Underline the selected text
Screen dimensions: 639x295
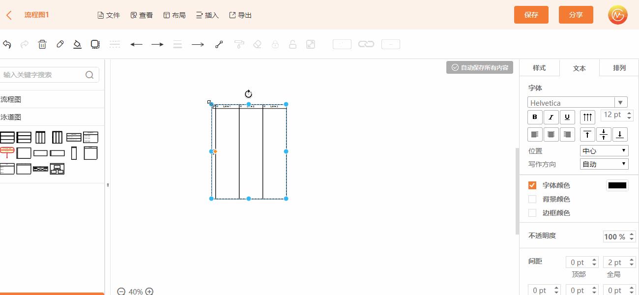coord(567,117)
